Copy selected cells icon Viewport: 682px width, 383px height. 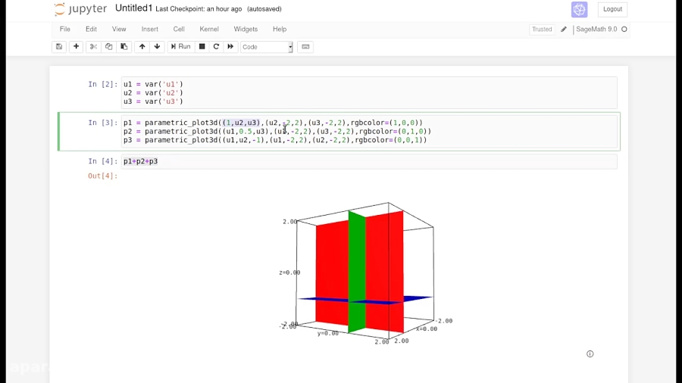pyautogui.click(x=109, y=47)
